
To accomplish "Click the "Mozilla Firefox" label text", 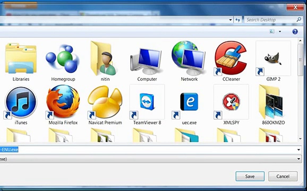I will pos(63,123).
